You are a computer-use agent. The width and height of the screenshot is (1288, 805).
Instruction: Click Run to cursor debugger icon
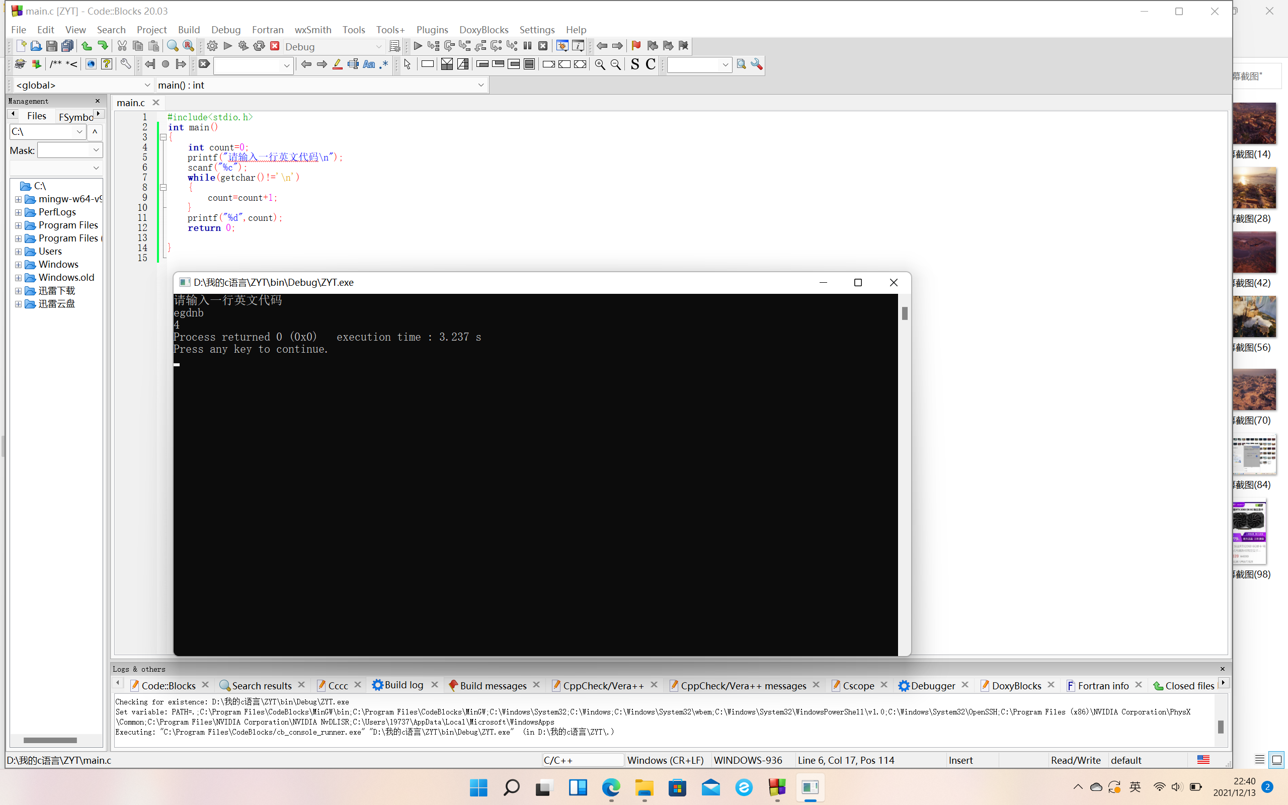433,46
